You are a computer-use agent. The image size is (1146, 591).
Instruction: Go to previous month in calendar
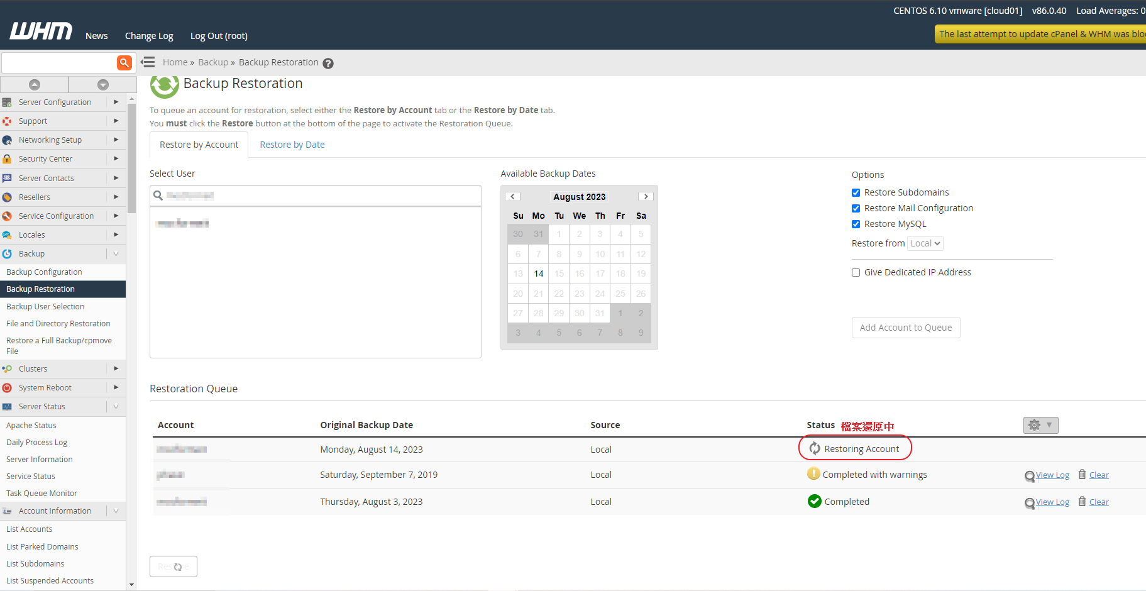[x=513, y=197]
